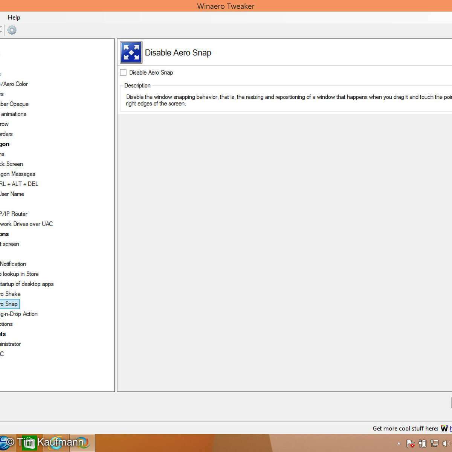Viewport: 452px width, 452px height.
Task: Click the Winaero W logo icon
Action: tap(444, 428)
